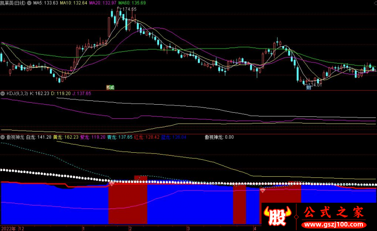The image size is (377, 231).
Task: Select the D: 119.20 value
Action: [61, 93]
